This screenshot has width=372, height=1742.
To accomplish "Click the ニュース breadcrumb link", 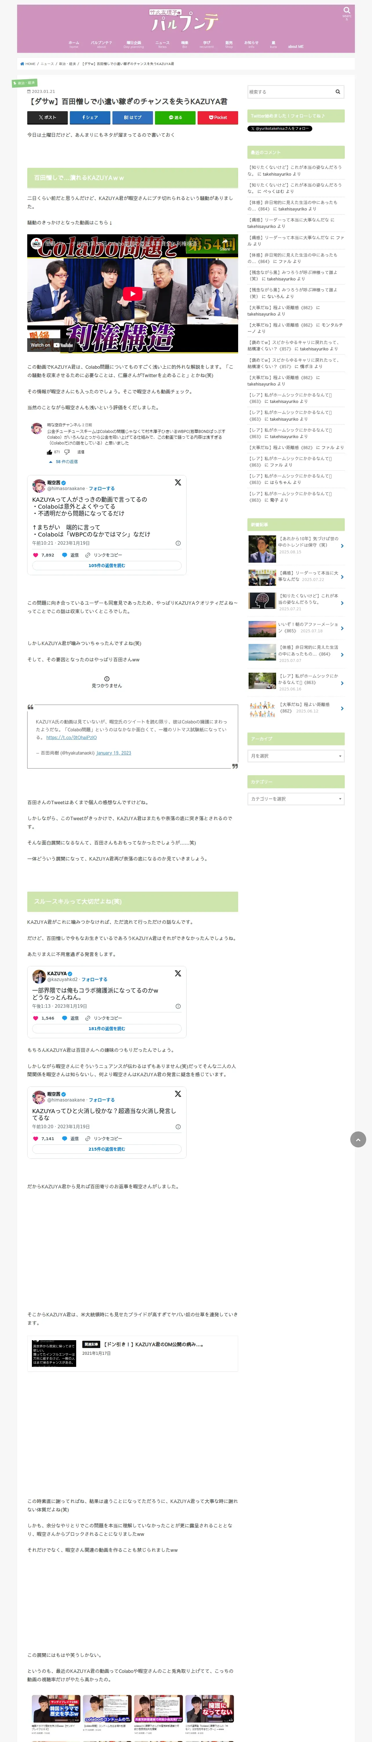I will [47, 64].
